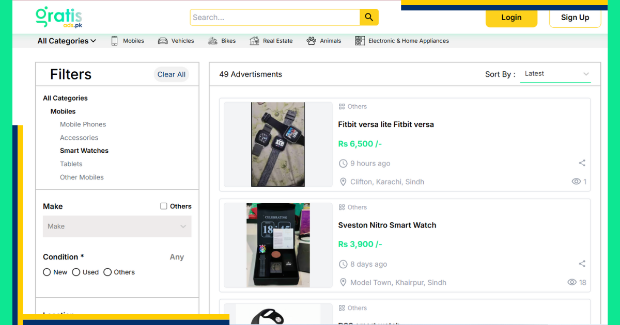Click the Bikes motorcycle icon
This screenshot has height=325, width=620.
tap(212, 41)
